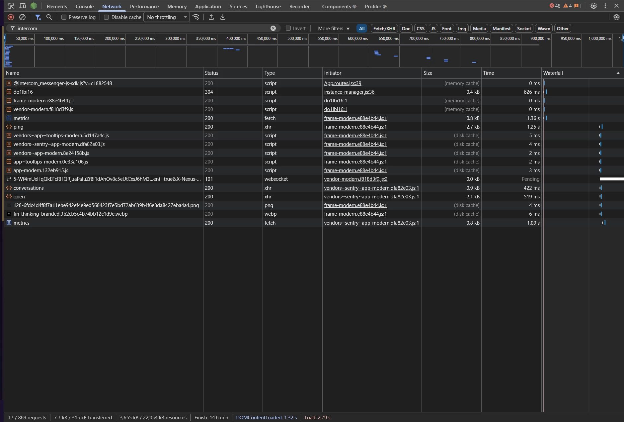Toggle device toolbar icon
The height and width of the screenshot is (422, 624).
point(22,6)
